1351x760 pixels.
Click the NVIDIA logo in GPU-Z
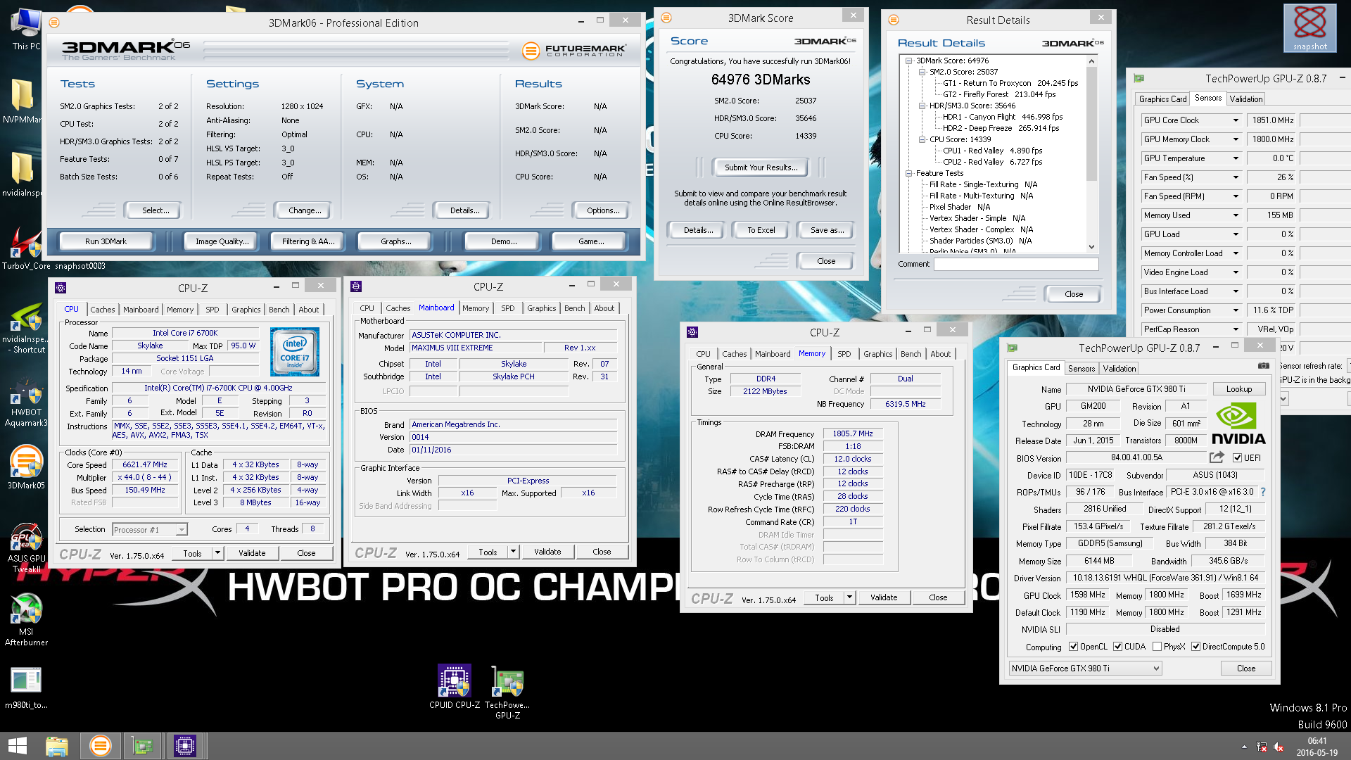point(1238,424)
